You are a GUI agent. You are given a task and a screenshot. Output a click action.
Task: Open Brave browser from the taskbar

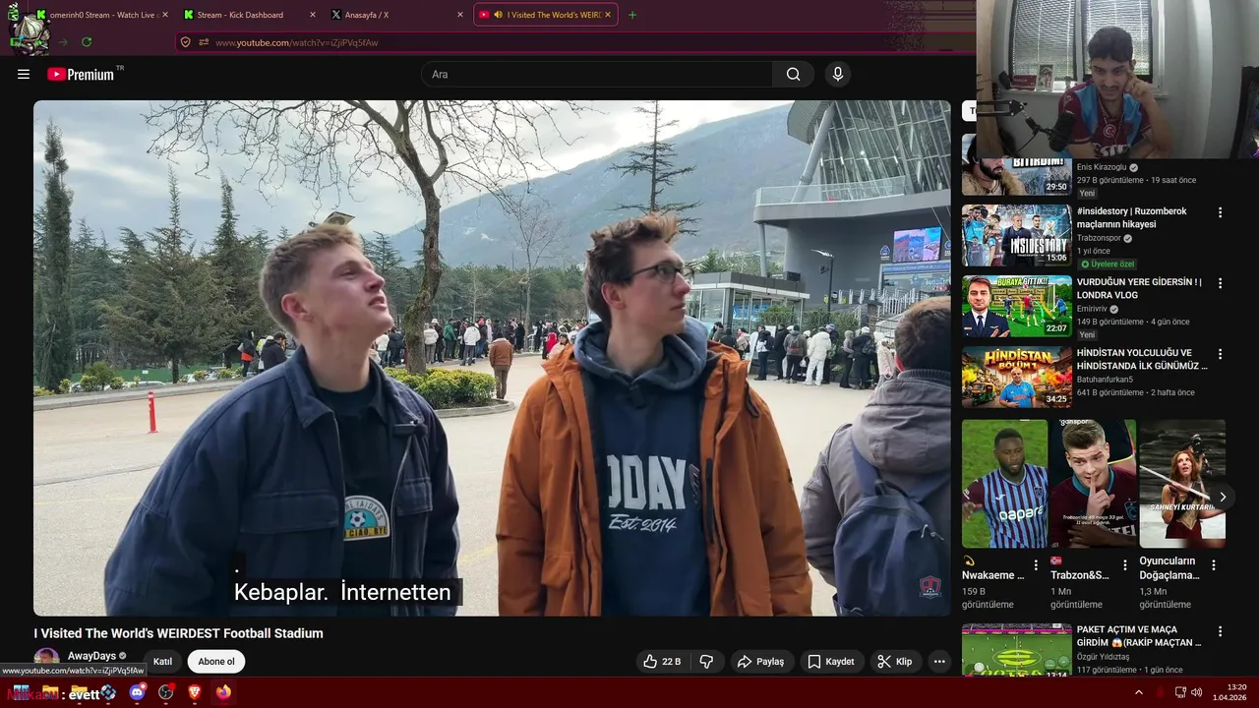[195, 692]
